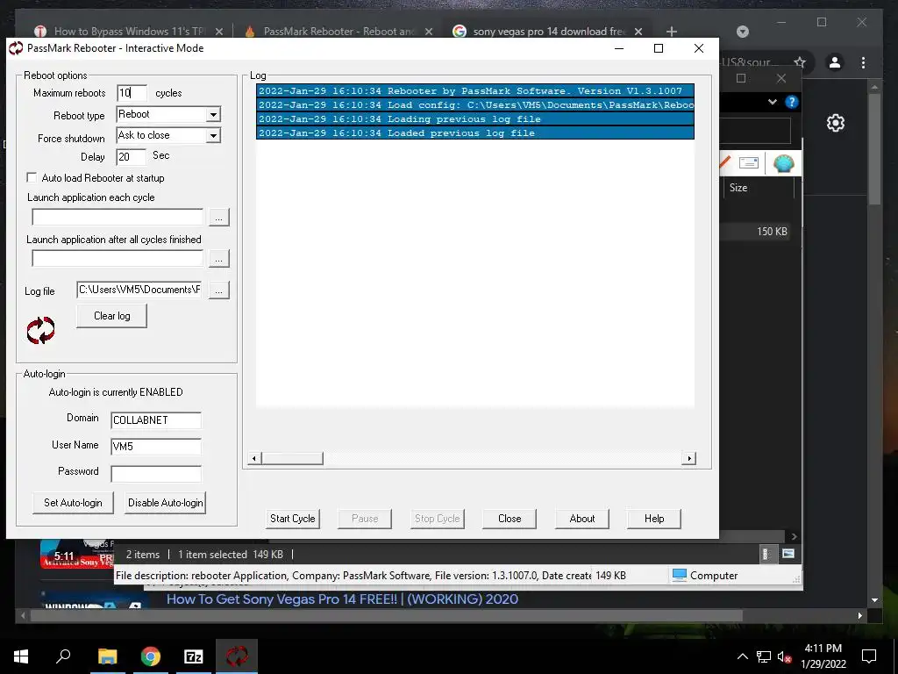Click the log scroll right arrow
The image size is (898, 674).
coord(689,458)
